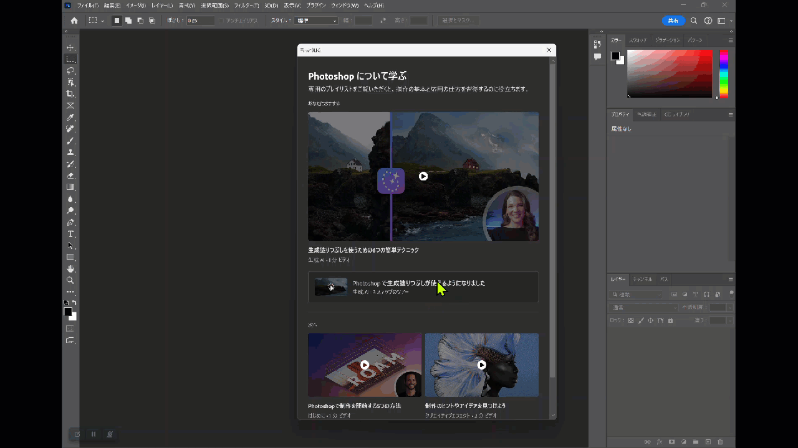Toggle lock all padlock icon
This screenshot has width=798, height=448.
[670, 320]
